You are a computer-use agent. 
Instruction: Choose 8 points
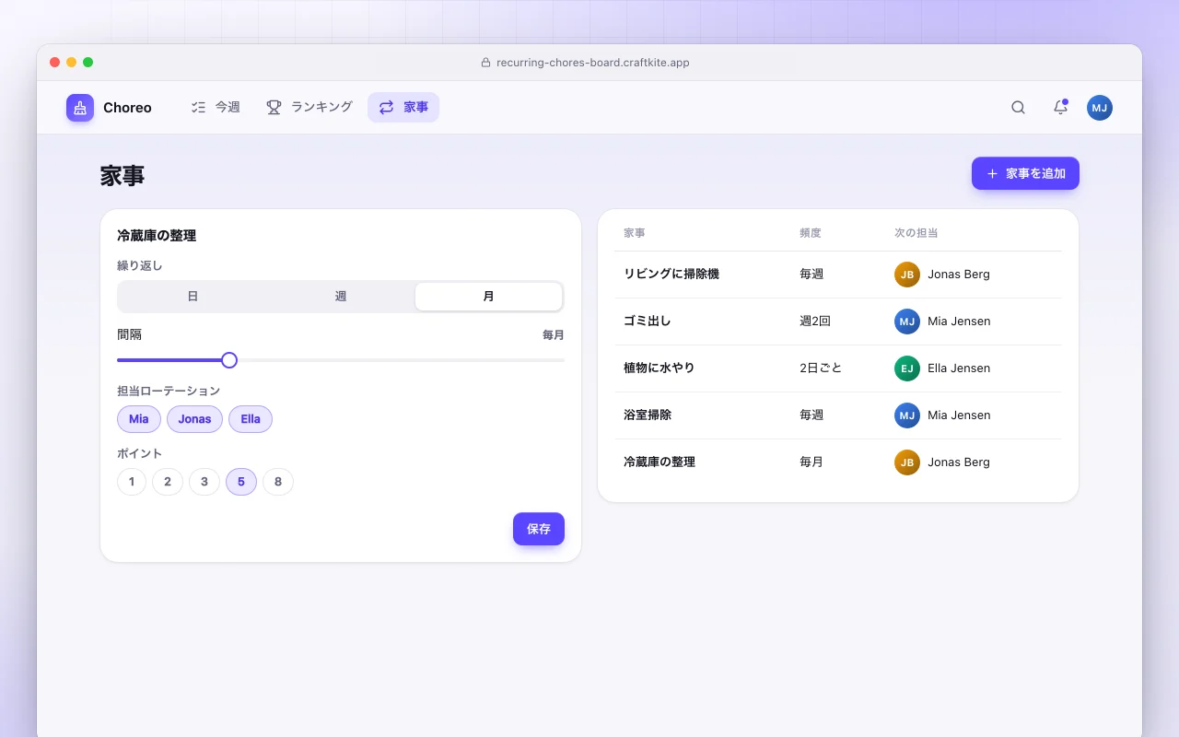278,482
